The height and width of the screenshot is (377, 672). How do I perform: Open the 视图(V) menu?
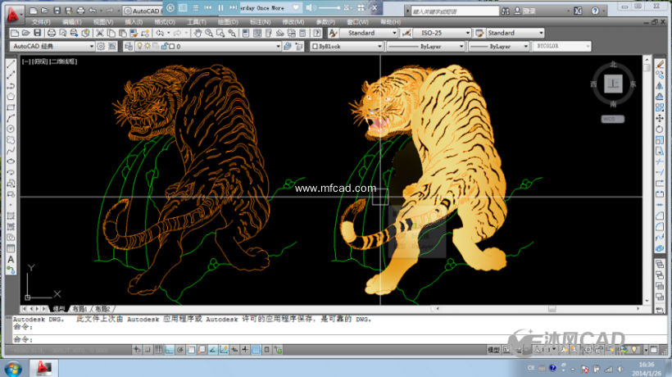(x=103, y=22)
